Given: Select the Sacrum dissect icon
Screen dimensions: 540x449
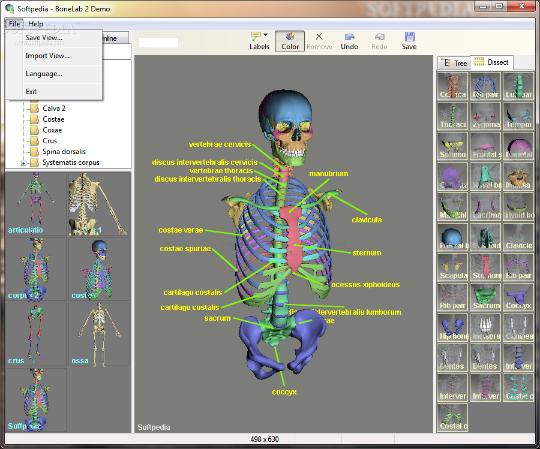Looking at the screenshot, I should [x=485, y=297].
